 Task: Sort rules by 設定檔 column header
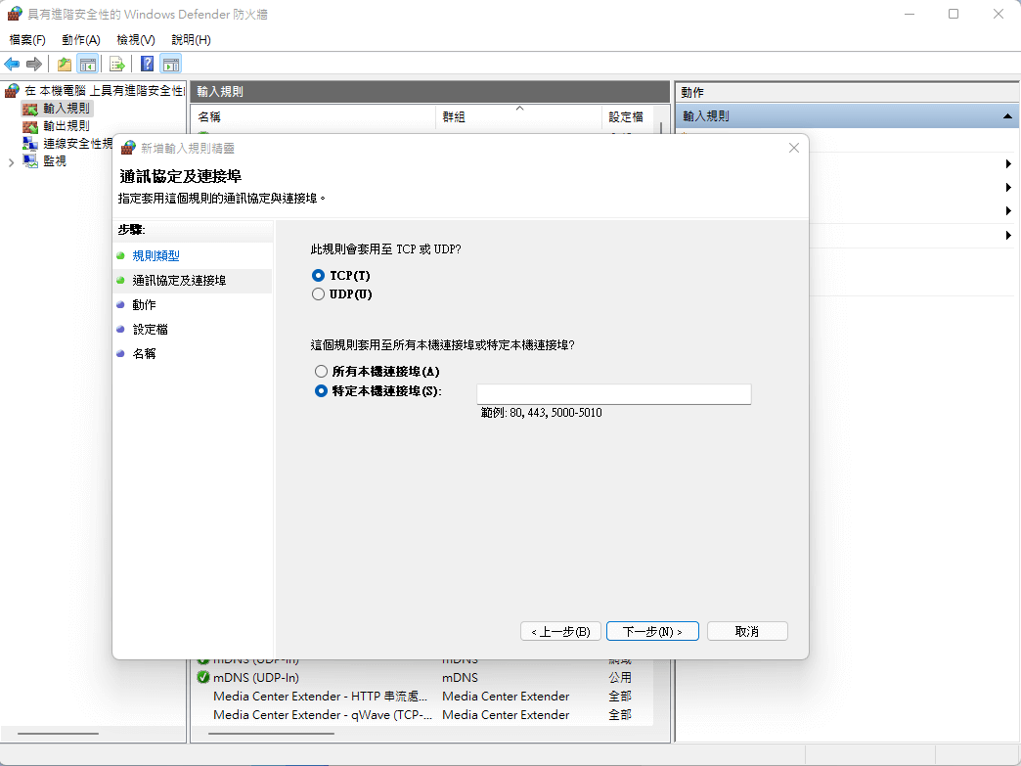[x=627, y=116]
